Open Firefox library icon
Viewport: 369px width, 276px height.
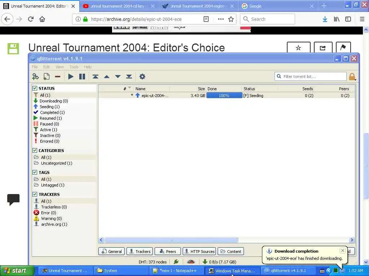click(337, 19)
